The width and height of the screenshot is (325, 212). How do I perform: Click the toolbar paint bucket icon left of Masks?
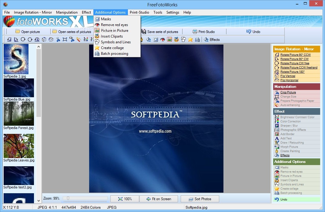click(x=149, y=40)
